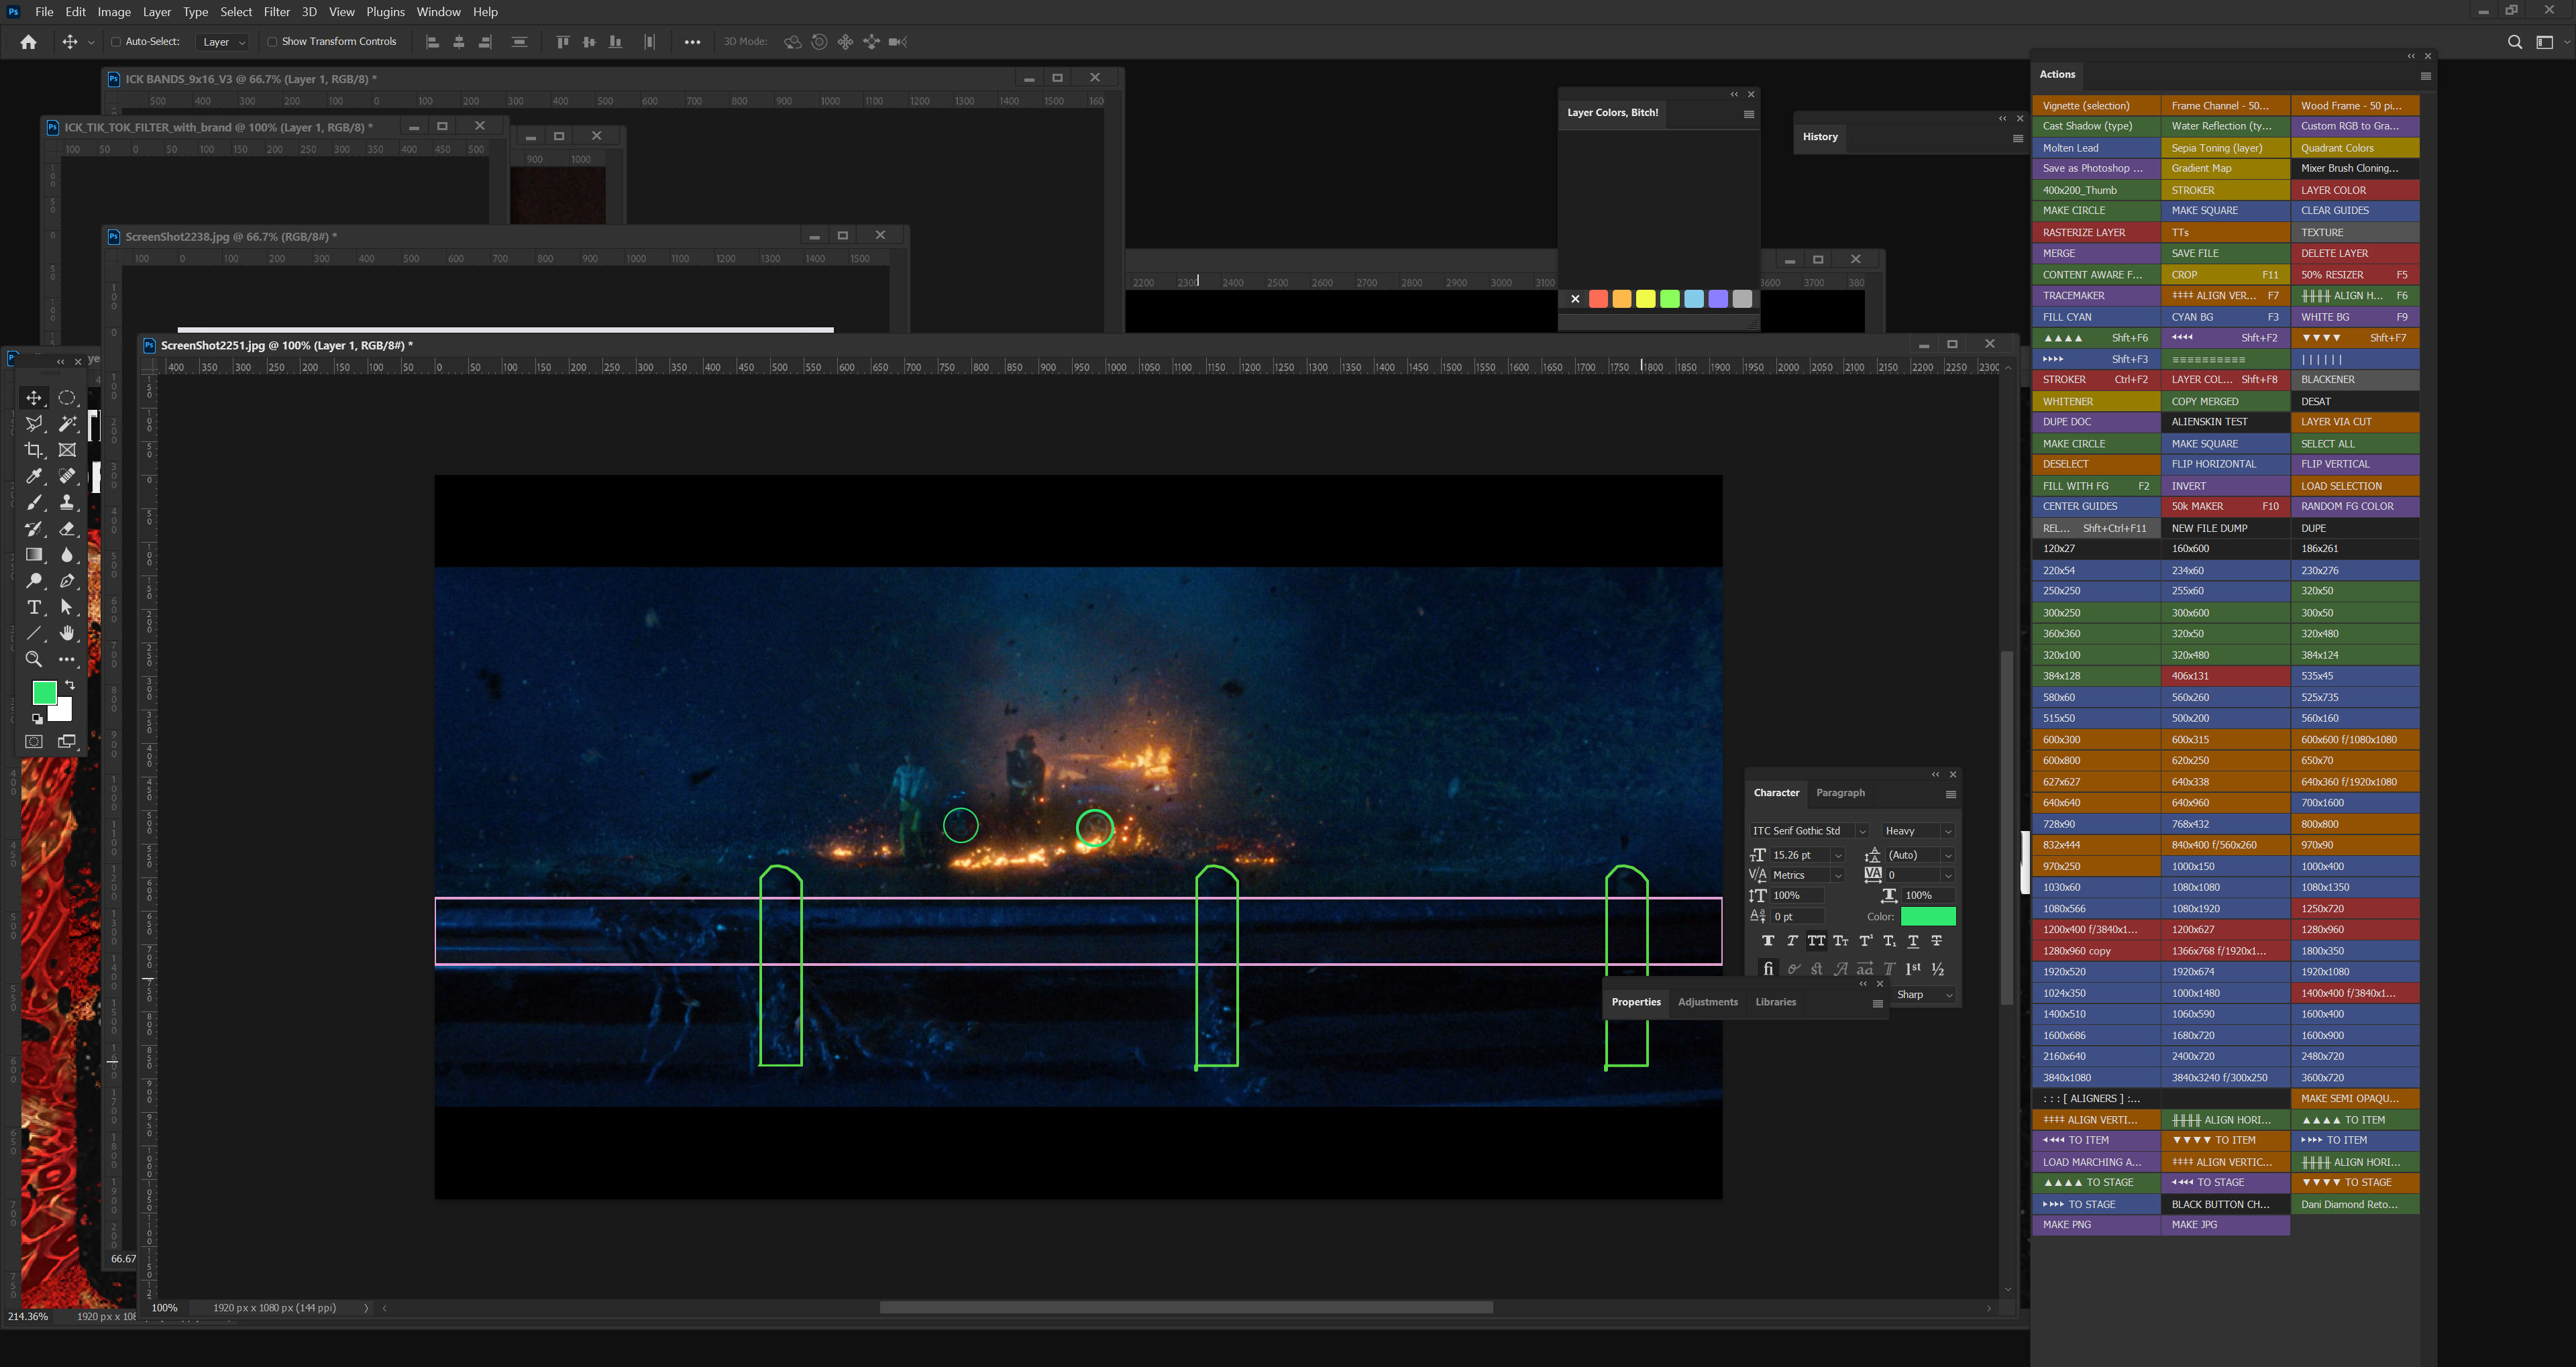This screenshot has width=2576, height=1367.
Task: Select the Eyedropper tool
Action: 34,476
